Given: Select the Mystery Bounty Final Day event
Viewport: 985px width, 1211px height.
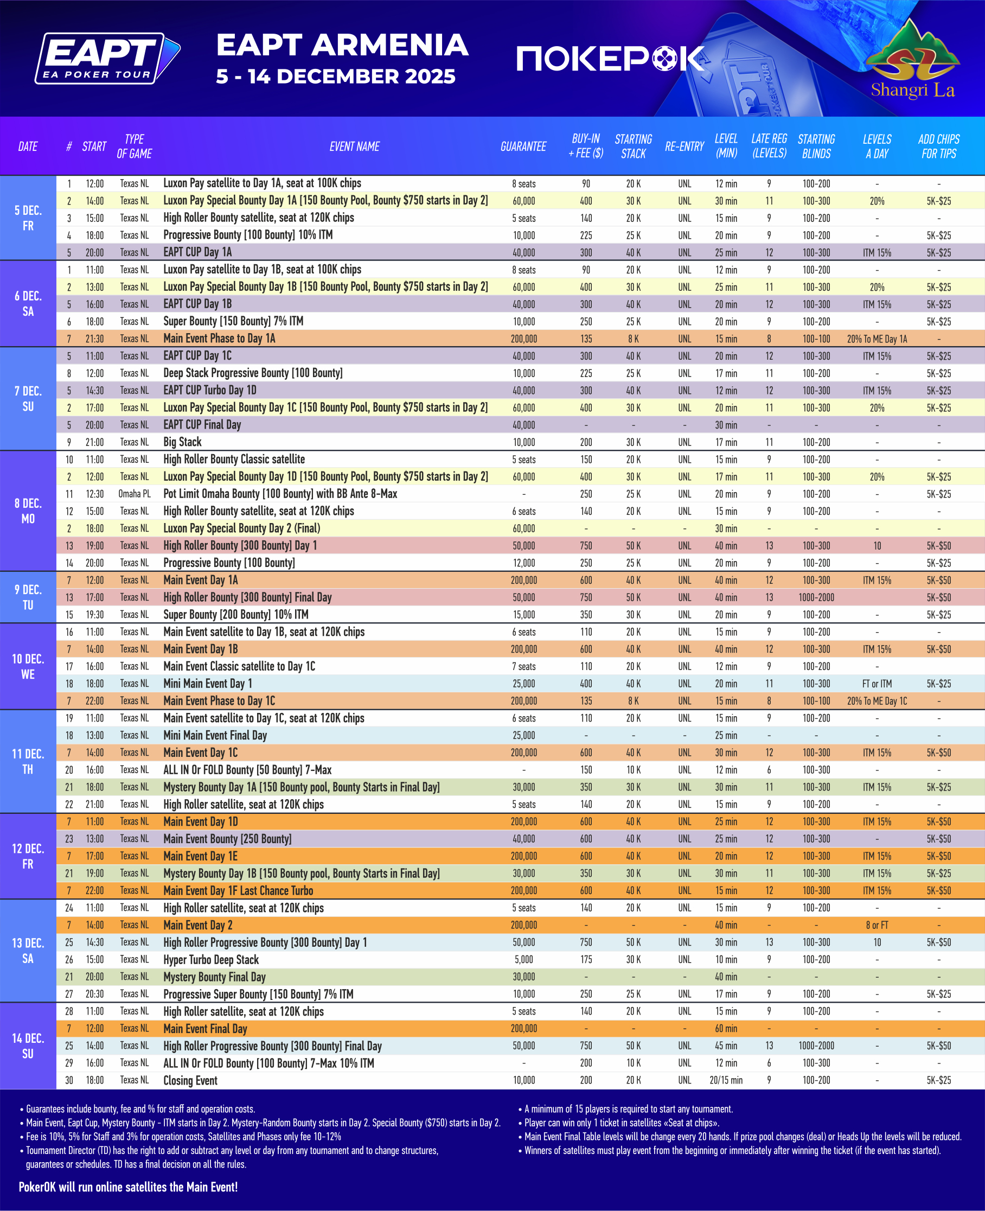Looking at the screenshot, I should 214,977.
